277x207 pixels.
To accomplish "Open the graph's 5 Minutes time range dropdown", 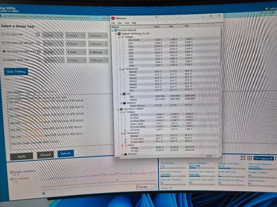I will coord(147,187).
